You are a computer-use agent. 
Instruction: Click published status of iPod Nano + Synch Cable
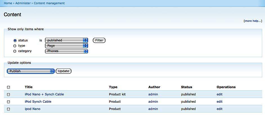coord(188,94)
